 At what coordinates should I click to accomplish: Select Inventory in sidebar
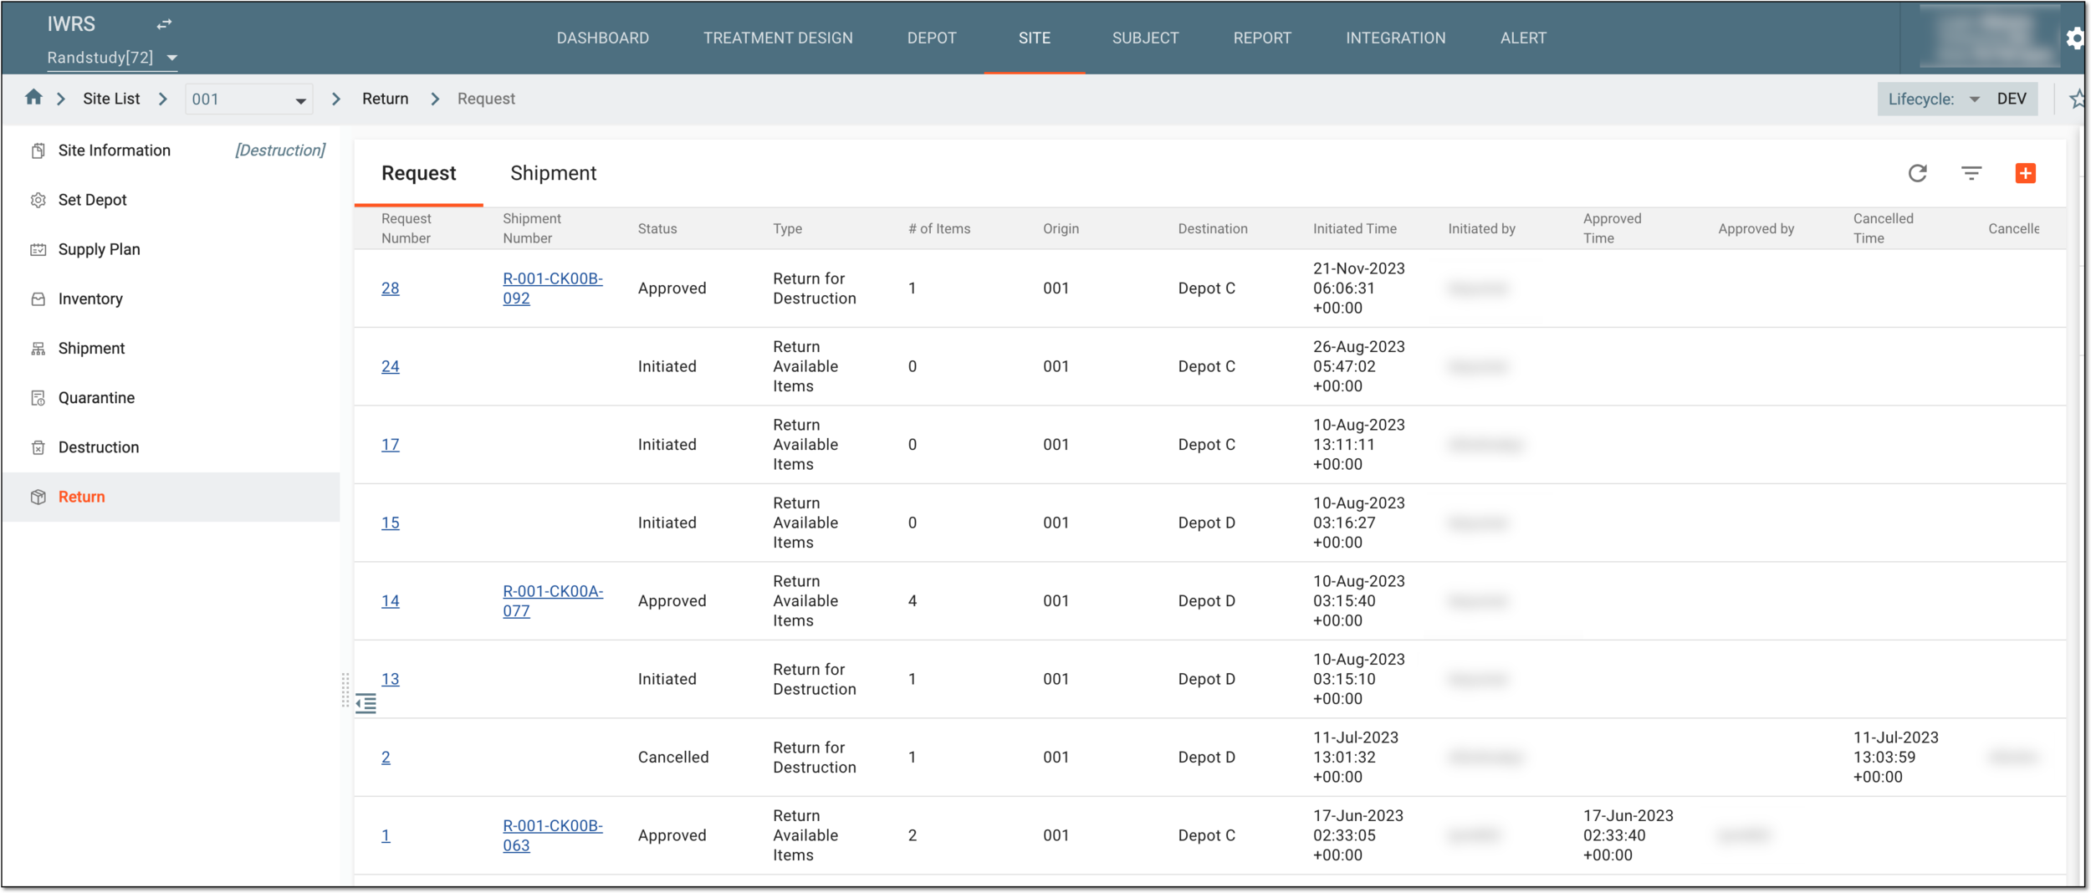pyautogui.click(x=90, y=299)
